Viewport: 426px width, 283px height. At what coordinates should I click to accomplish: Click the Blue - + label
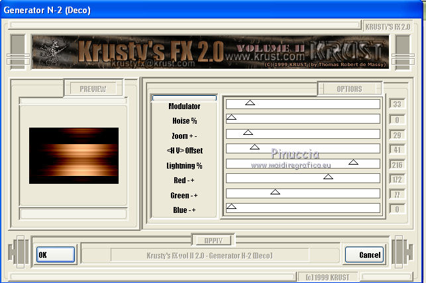click(x=184, y=210)
